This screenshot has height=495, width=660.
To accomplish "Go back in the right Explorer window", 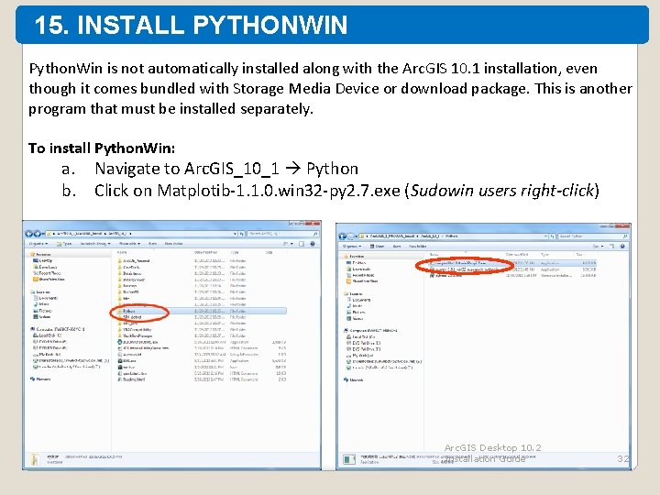I will [343, 236].
